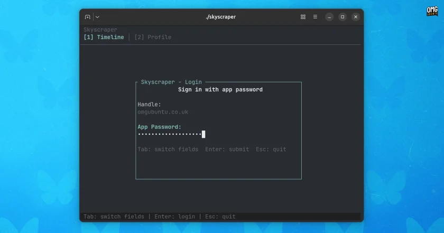Click the 'Skyscraper' app name text
The height and width of the screenshot is (233, 444).
[x=100, y=30]
